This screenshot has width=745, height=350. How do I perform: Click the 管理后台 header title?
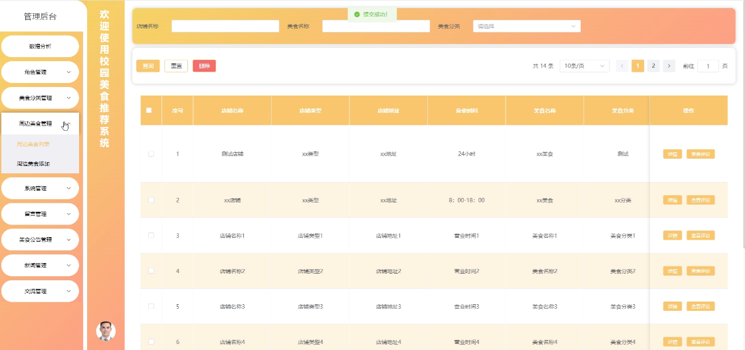point(41,17)
